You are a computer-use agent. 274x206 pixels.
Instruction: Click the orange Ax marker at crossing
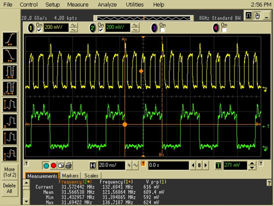(x=125, y=125)
